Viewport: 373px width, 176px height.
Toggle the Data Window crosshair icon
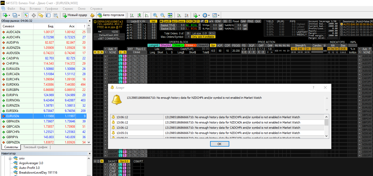click(34, 15)
